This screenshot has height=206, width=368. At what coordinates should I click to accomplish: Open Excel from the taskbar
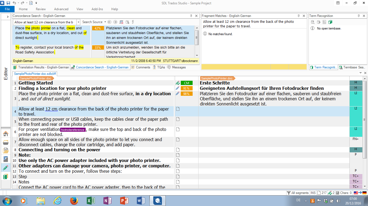91,201
